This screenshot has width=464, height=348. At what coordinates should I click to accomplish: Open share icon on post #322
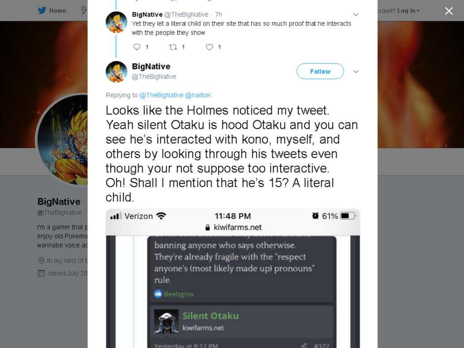coord(304,345)
